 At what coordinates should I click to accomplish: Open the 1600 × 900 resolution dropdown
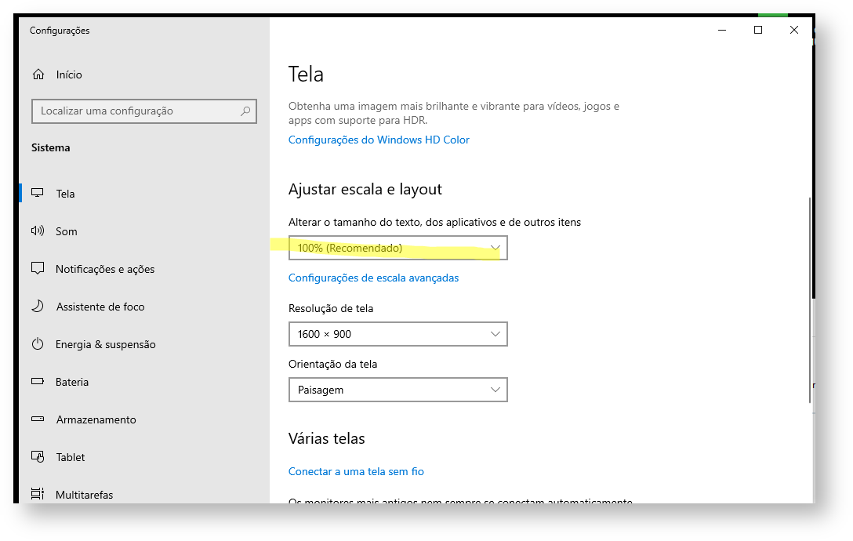click(397, 334)
